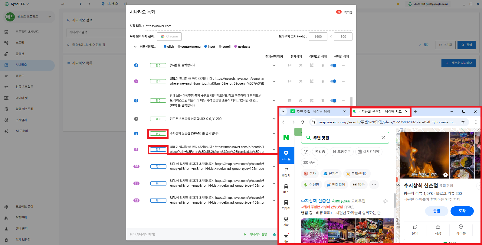Viewport: 482px width, 245px height.
Task: Click 취소(시나리오 폐기) to discard recording
Action: (x=142, y=234)
